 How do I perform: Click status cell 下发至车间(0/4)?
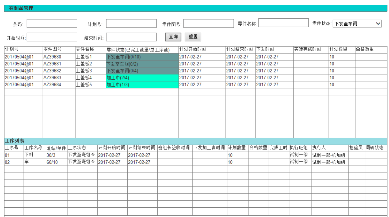pyautogui.click(x=142, y=71)
